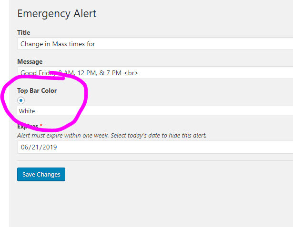Click the expiration helper text
Viewport: 293px width, 227px height.
click(112, 135)
